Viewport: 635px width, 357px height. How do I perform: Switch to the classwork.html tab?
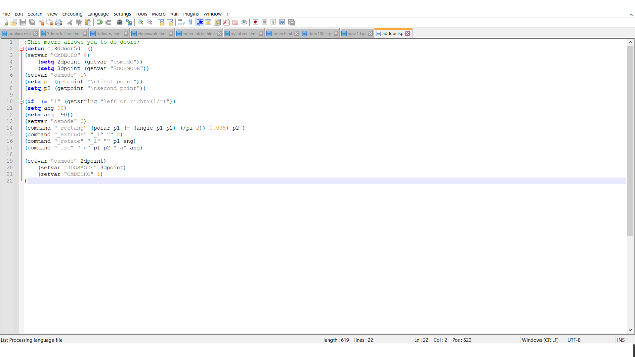pos(152,34)
